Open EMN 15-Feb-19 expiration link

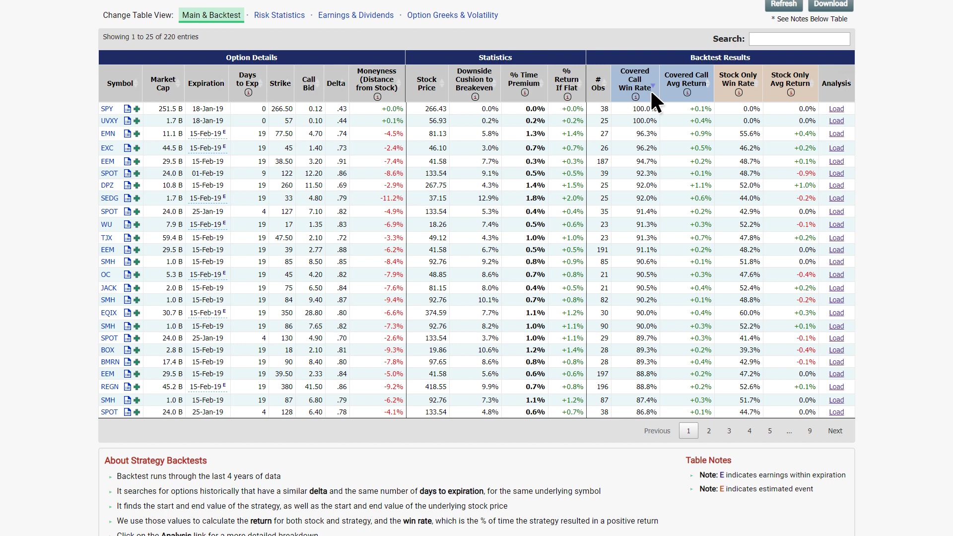pos(207,134)
